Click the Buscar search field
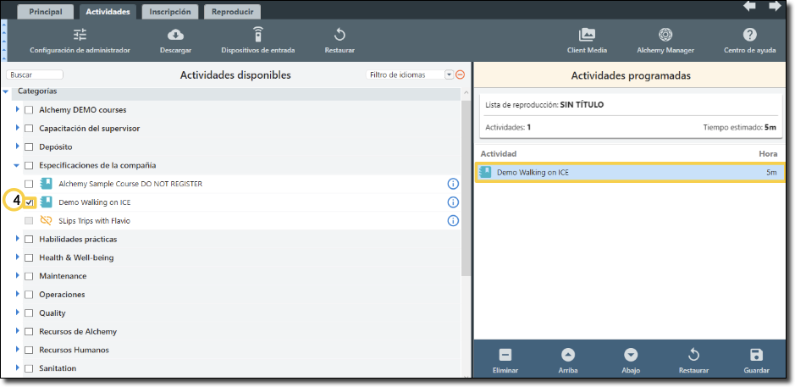 click(x=36, y=75)
